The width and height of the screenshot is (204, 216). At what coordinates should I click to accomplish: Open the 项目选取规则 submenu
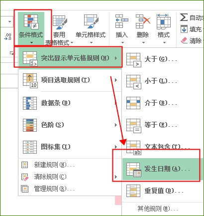(70, 80)
